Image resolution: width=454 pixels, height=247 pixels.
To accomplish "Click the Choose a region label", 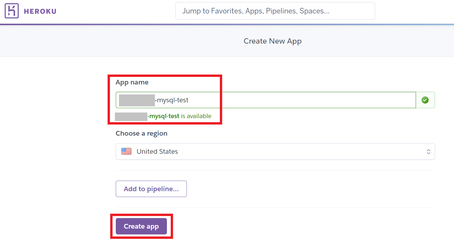I will 141,134.
